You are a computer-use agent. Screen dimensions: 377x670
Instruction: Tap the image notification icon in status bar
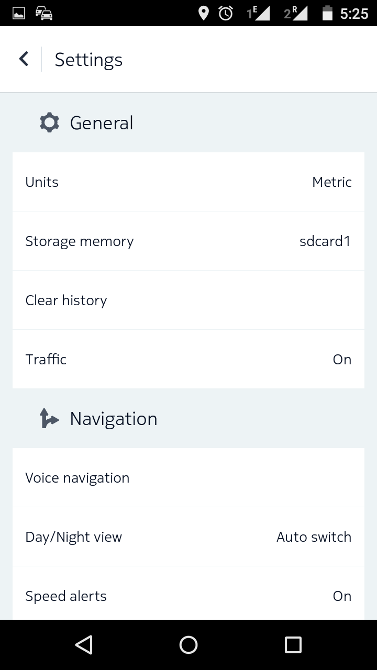tap(19, 14)
